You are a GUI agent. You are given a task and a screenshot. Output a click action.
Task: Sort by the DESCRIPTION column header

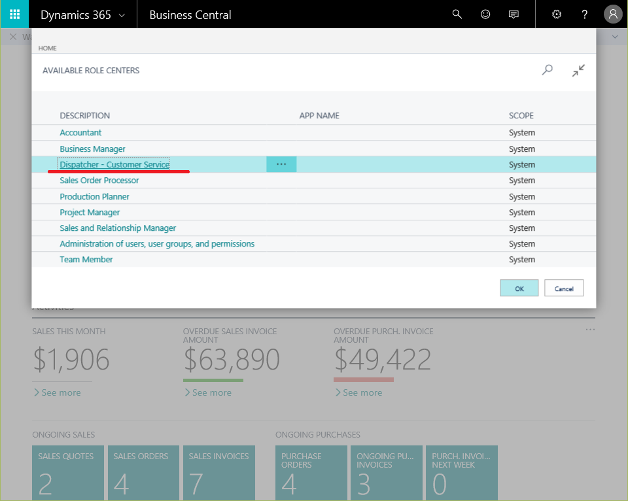[85, 116]
